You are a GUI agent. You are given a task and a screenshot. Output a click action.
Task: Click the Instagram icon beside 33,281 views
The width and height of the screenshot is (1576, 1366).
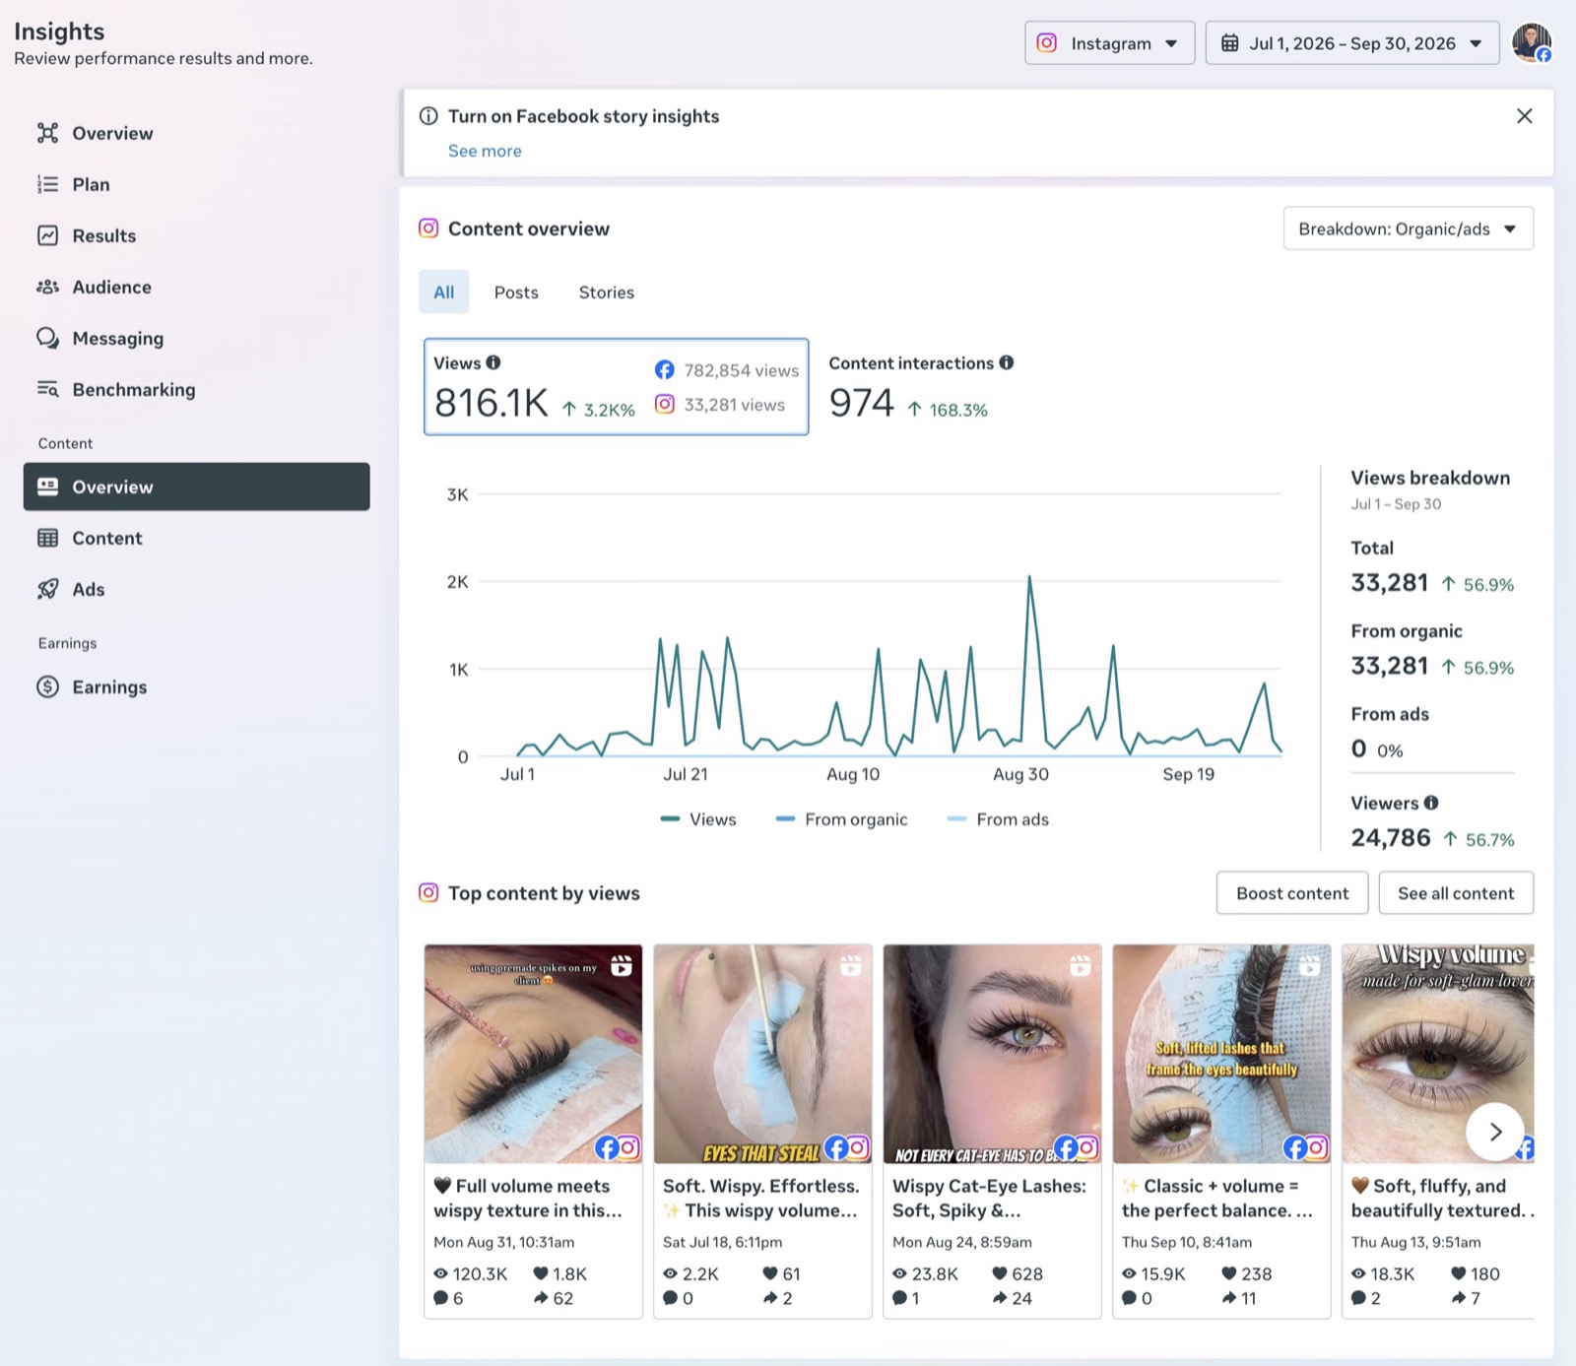(x=665, y=405)
